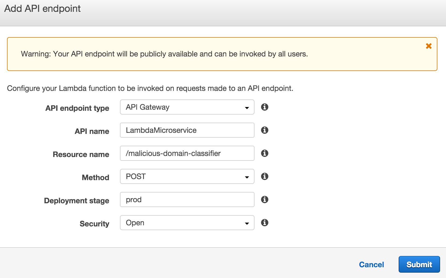Click info icon beside API name field
The width and height of the screenshot is (446, 278).
tap(265, 130)
